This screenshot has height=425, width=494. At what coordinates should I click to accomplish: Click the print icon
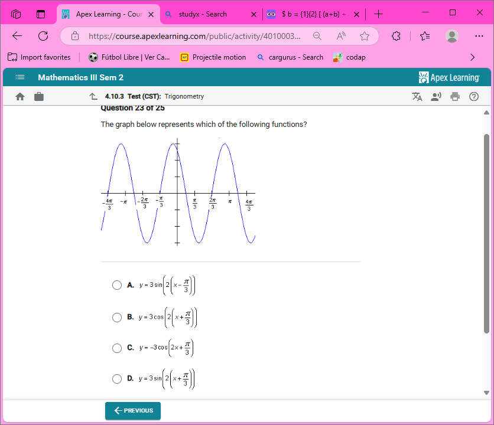coord(455,96)
